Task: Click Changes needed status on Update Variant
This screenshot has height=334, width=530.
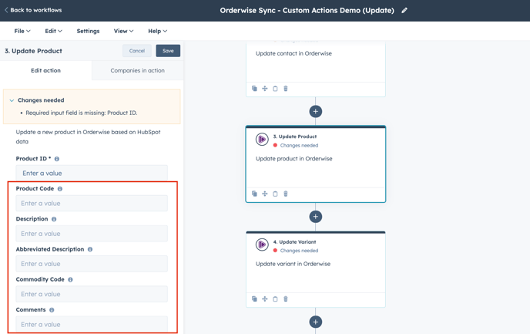Action: coord(299,251)
